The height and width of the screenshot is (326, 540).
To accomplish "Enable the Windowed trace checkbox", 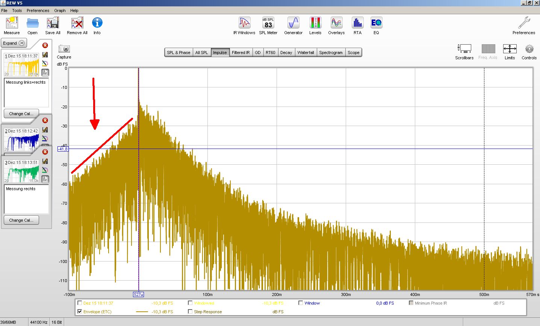I will [x=190, y=303].
